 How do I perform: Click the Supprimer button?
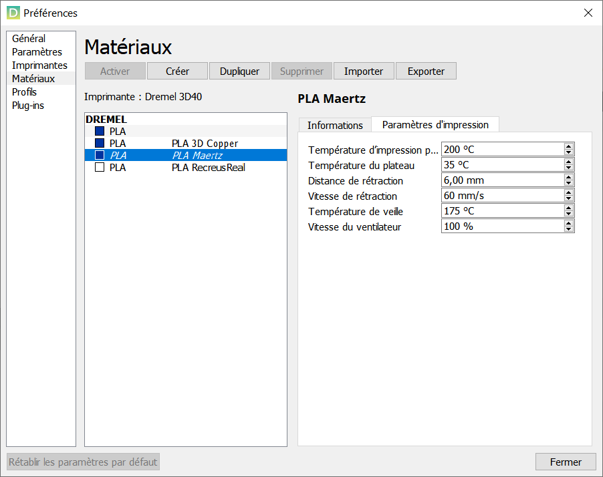tap(301, 71)
